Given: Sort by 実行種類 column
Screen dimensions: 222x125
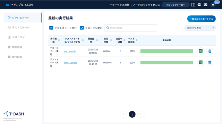Looking at the screenshot, I should click(x=59, y=40).
